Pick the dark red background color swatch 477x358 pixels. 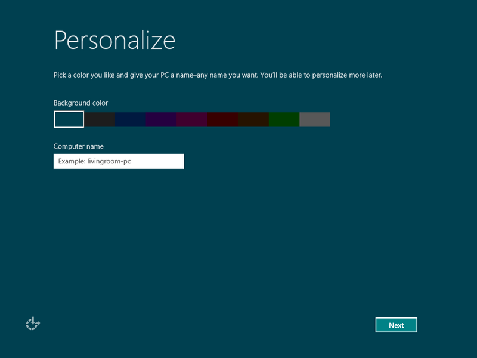pyautogui.click(x=222, y=119)
